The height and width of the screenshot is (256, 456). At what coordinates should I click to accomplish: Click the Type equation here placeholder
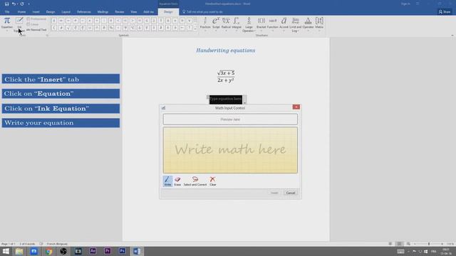[226, 100]
